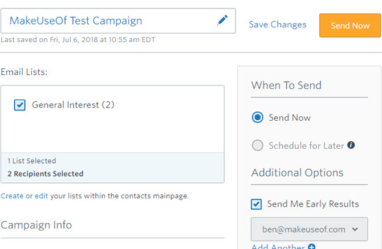Click the Save Changes link
The width and height of the screenshot is (382, 249).
point(278,25)
